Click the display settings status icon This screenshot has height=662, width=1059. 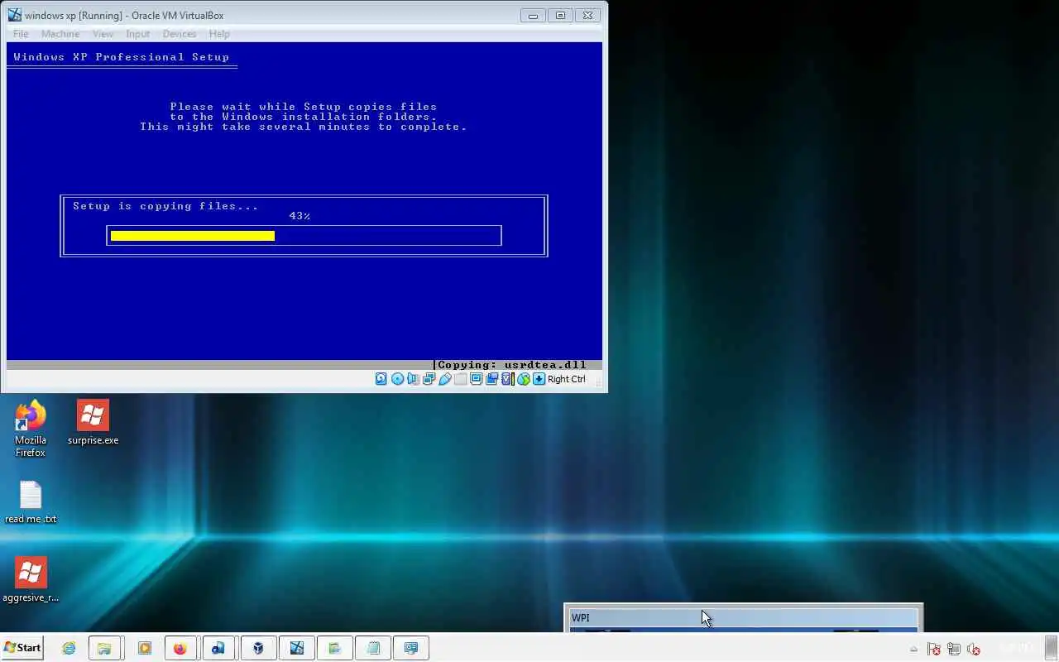tap(477, 379)
